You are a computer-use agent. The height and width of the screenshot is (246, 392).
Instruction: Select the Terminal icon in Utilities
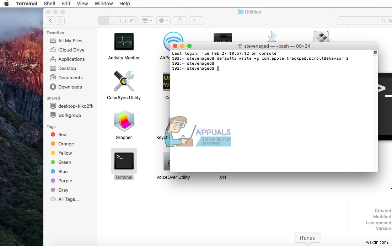pyautogui.click(x=124, y=161)
